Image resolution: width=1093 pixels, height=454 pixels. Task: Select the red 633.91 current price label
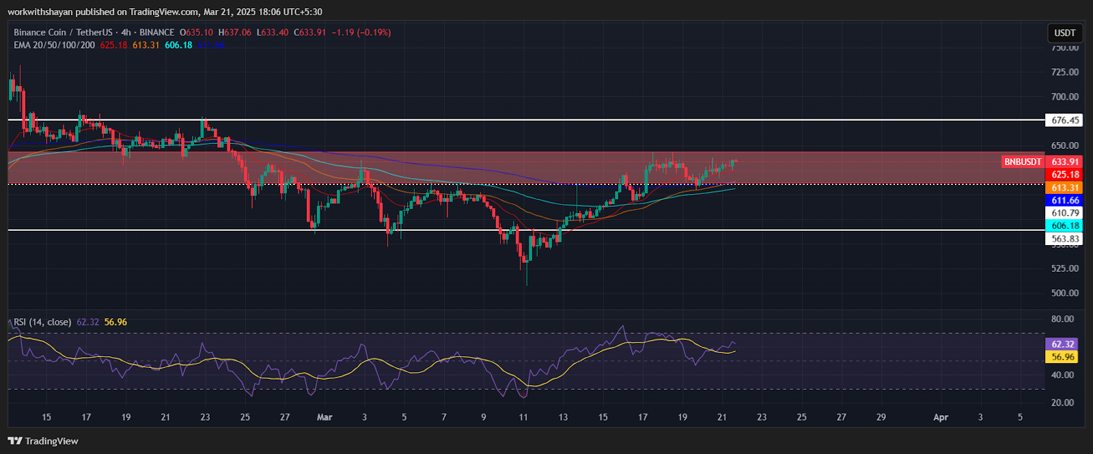[1064, 162]
